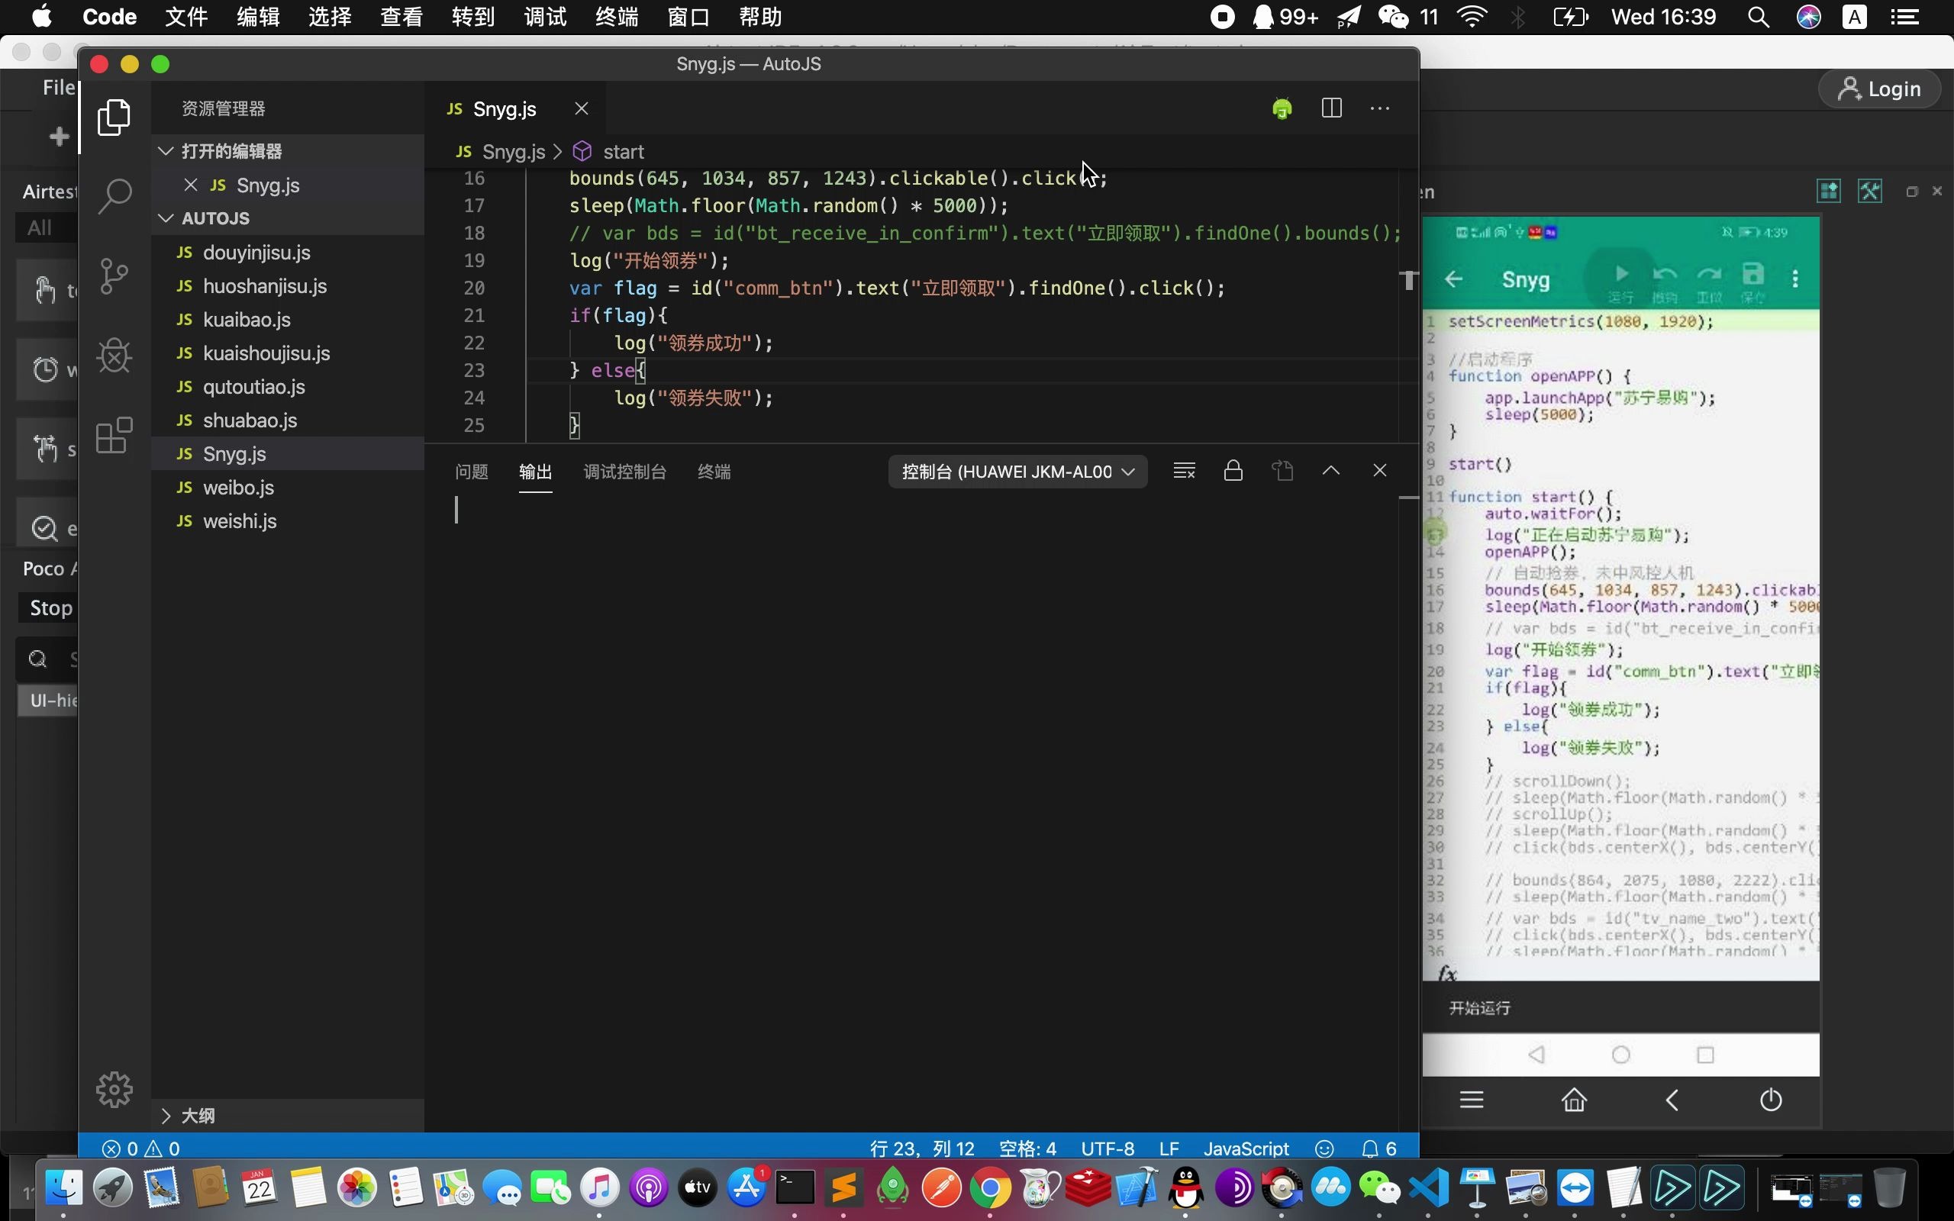Select the JavaScript language mode indicator

(x=1246, y=1149)
